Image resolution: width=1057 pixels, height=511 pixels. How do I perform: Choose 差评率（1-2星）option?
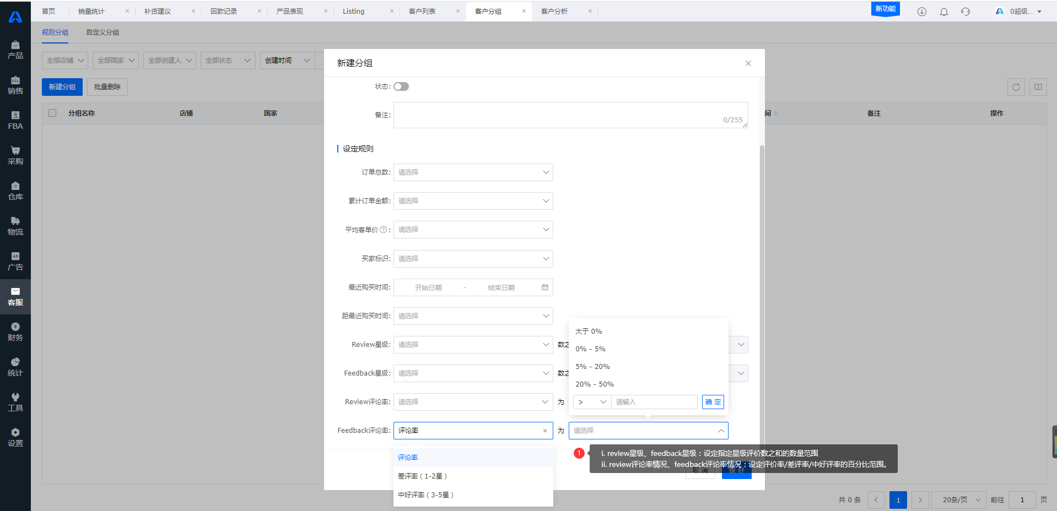(473, 476)
